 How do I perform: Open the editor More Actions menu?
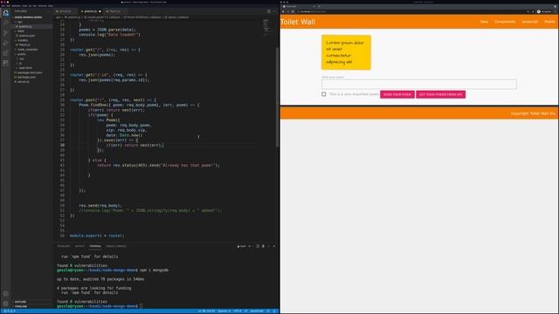tap(274, 11)
